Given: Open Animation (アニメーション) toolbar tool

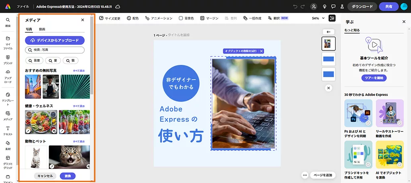Looking at the screenshot, I should point(159,18).
